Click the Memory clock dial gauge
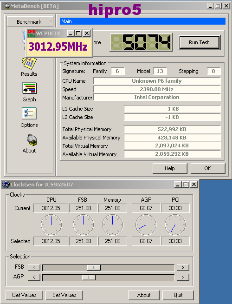This screenshot has width=232, height=304. click(113, 225)
